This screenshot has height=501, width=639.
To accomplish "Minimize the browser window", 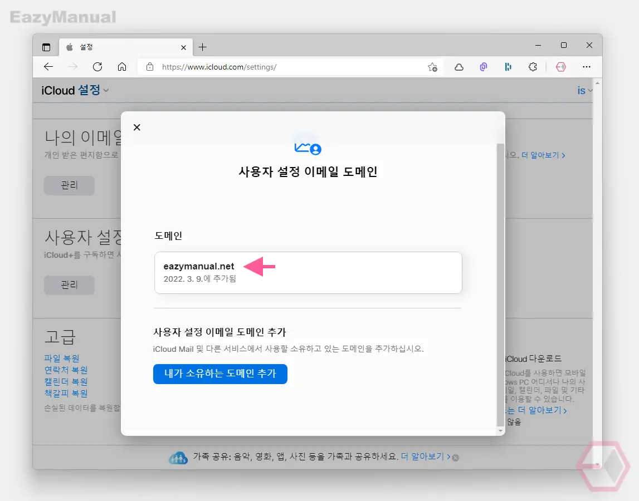I will pyautogui.click(x=538, y=46).
